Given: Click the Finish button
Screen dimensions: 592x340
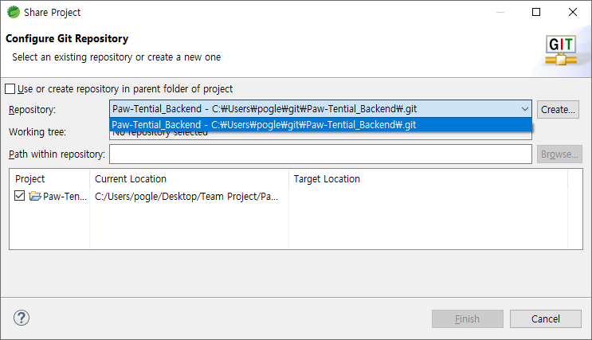Looking at the screenshot, I should pyautogui.click(x=468, y=319).
